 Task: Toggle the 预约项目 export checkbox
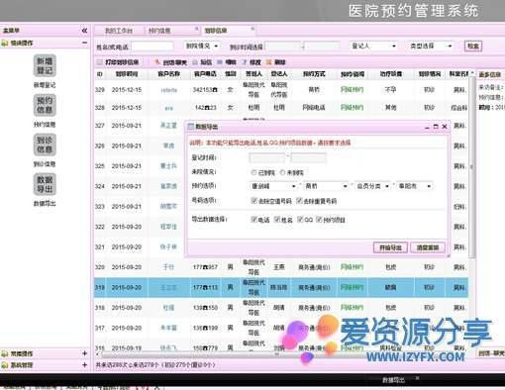(319, 219)
